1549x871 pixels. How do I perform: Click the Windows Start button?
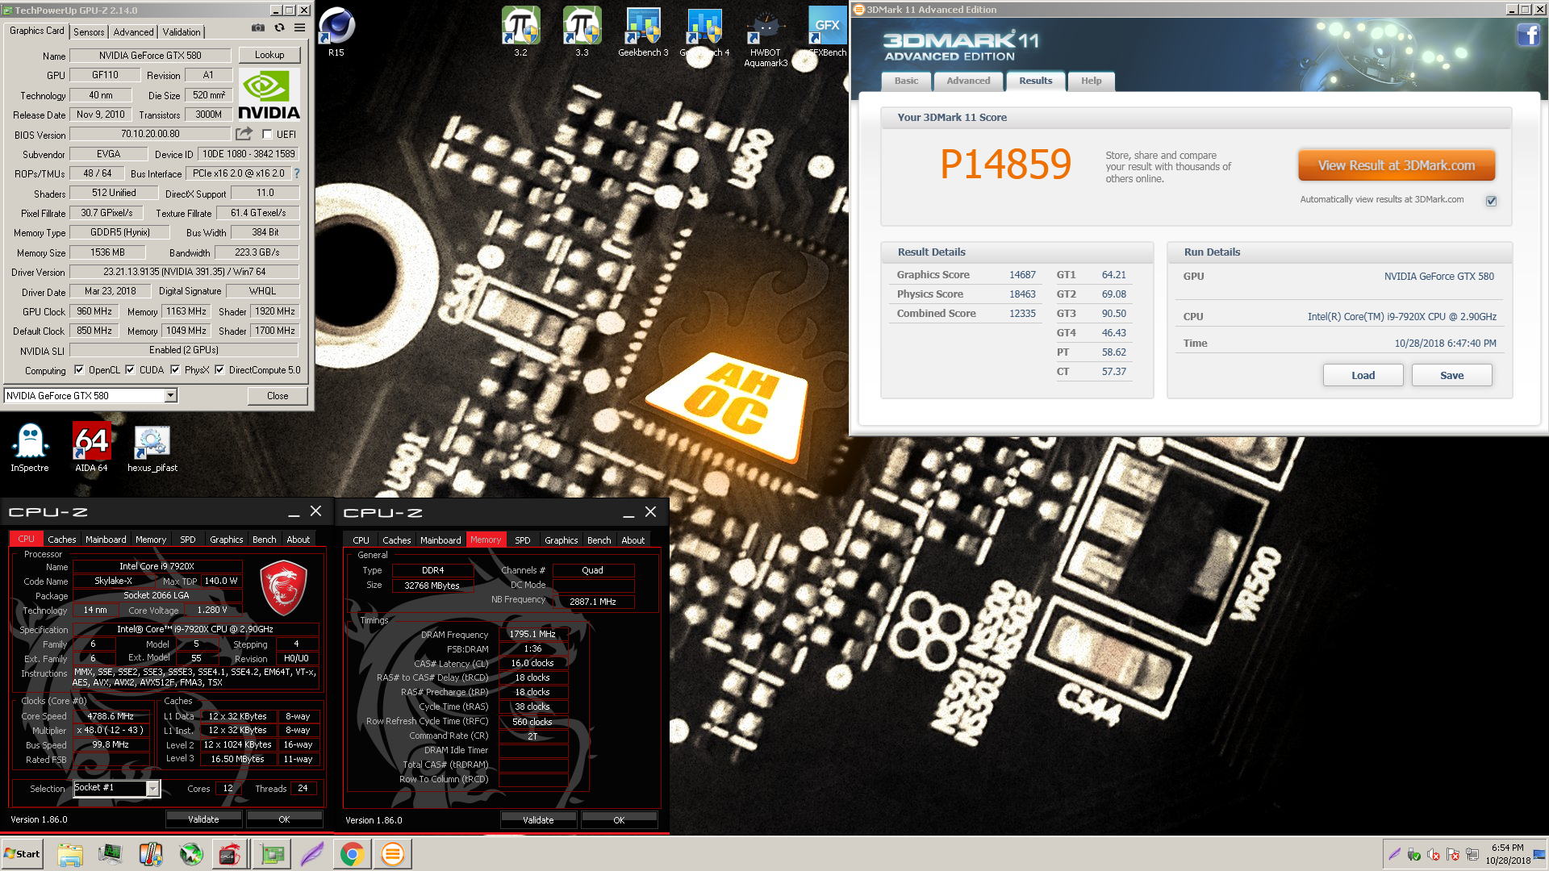[22, 854]
